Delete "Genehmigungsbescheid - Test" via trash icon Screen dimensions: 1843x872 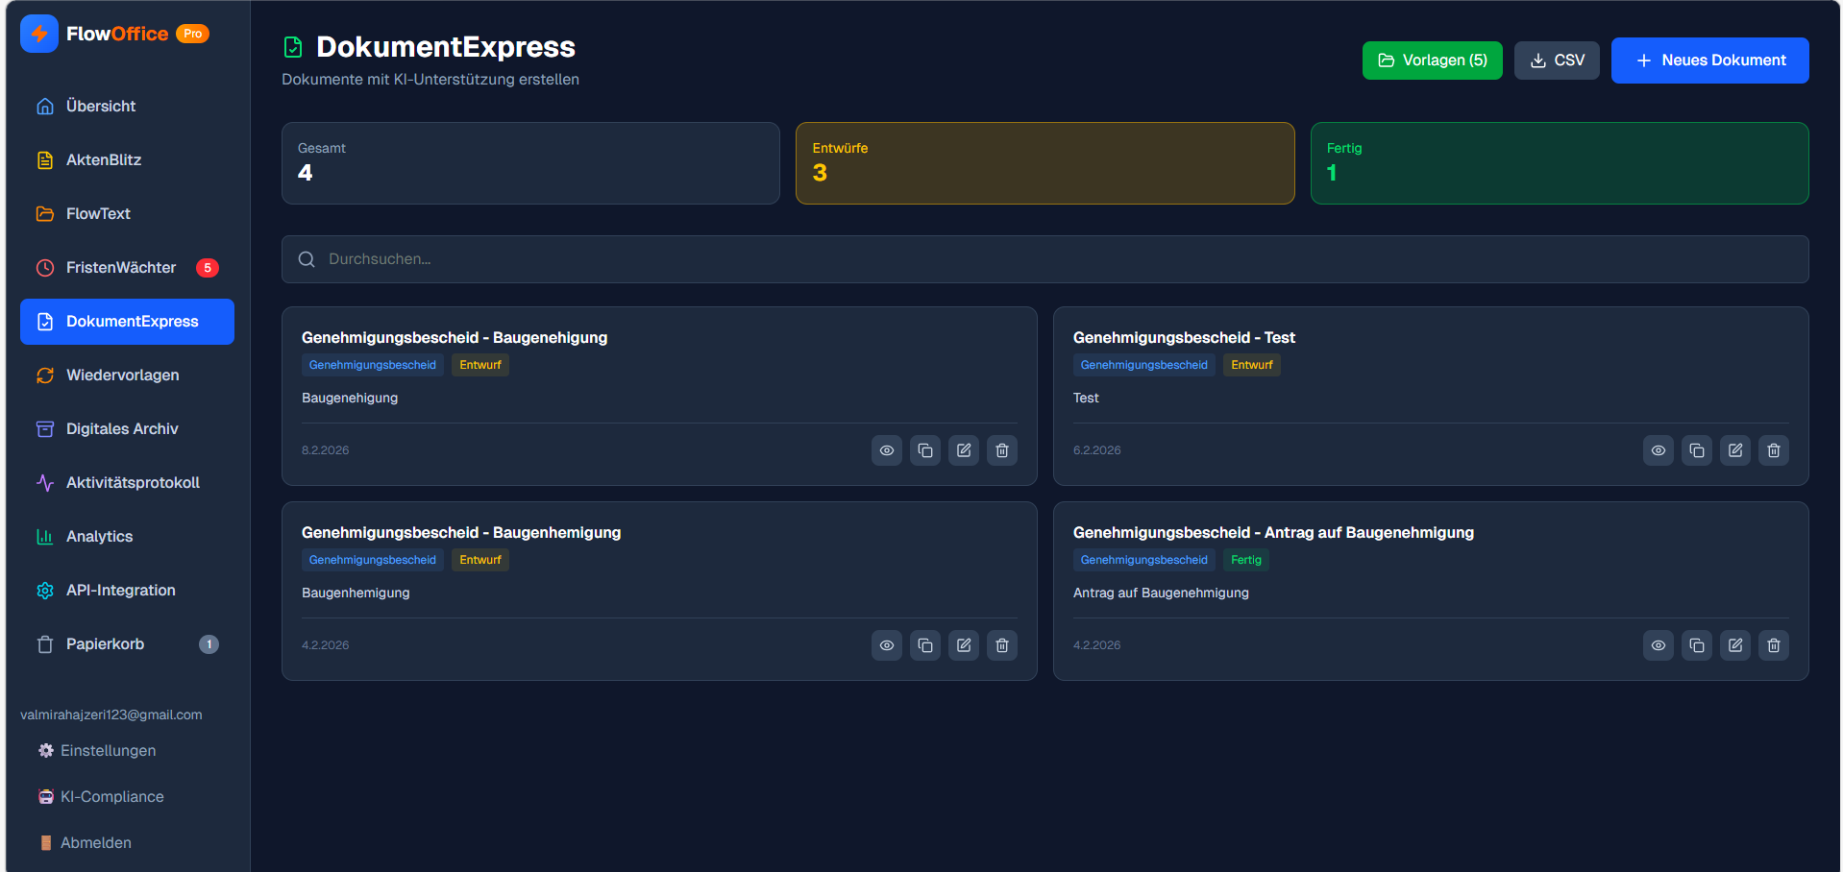click(1773, 449)
